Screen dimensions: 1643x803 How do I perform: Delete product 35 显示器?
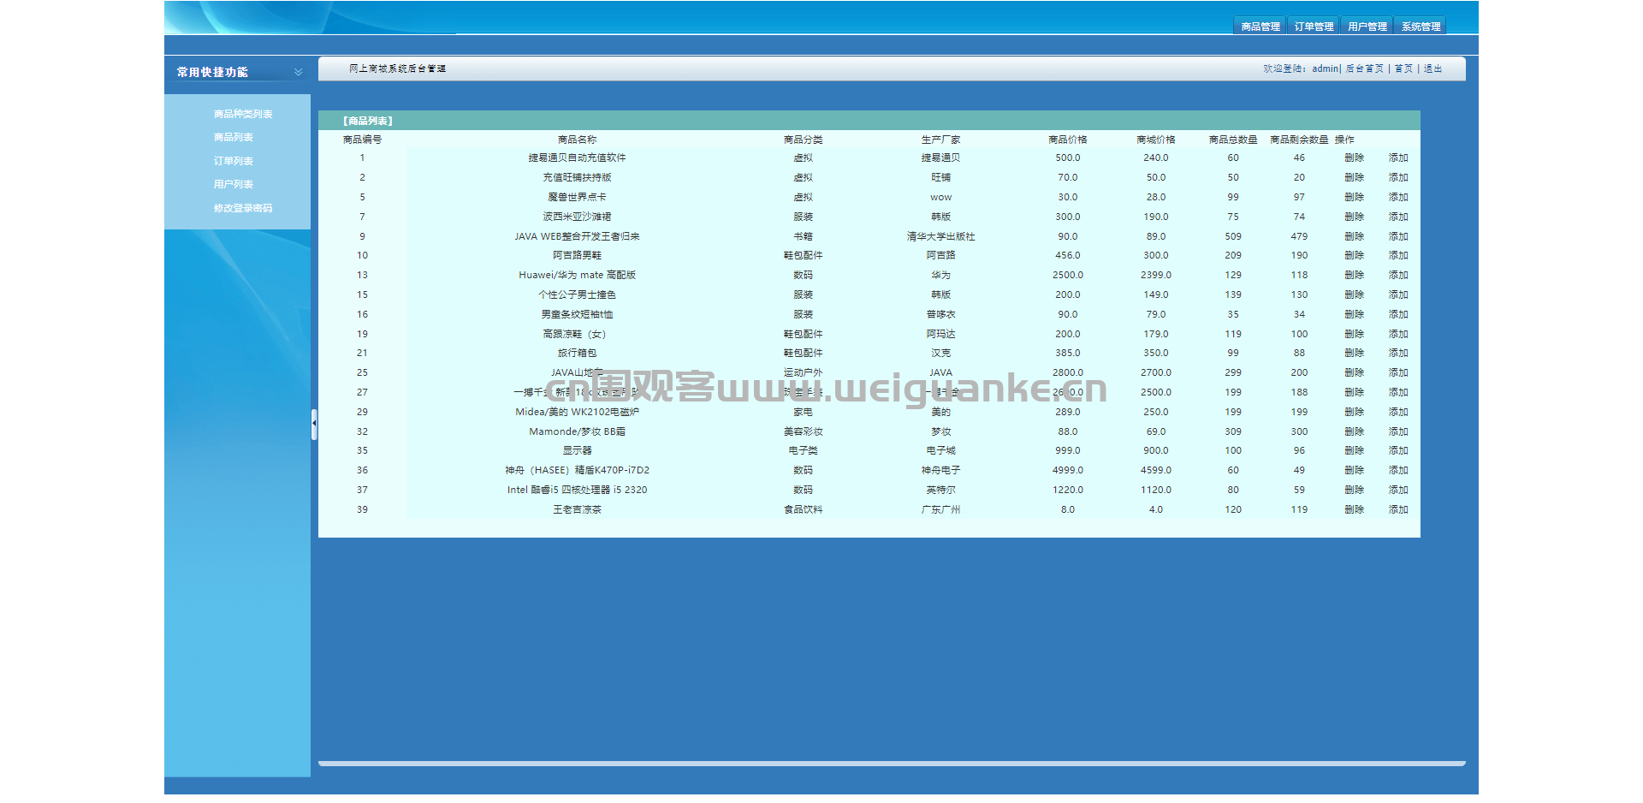tap(1354, 450)
